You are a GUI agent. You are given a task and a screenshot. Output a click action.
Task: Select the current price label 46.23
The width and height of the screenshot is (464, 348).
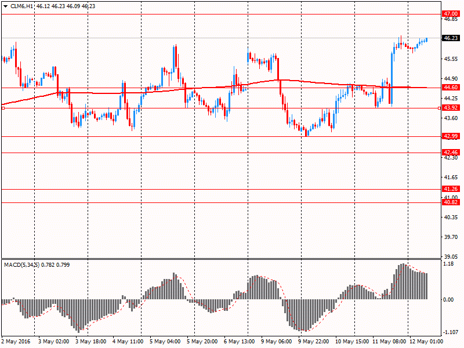click(x=451, y=38)
